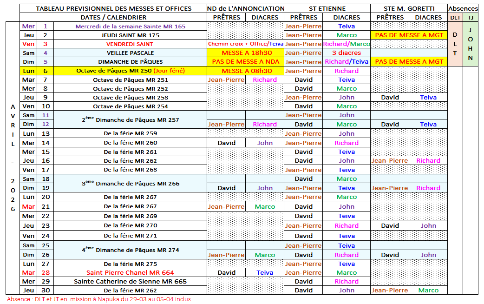The height and width of the screenshot is (304, 484).
Task: Select the 'JEUDI SAINT MR 175' cell
Action: point(130,35)
